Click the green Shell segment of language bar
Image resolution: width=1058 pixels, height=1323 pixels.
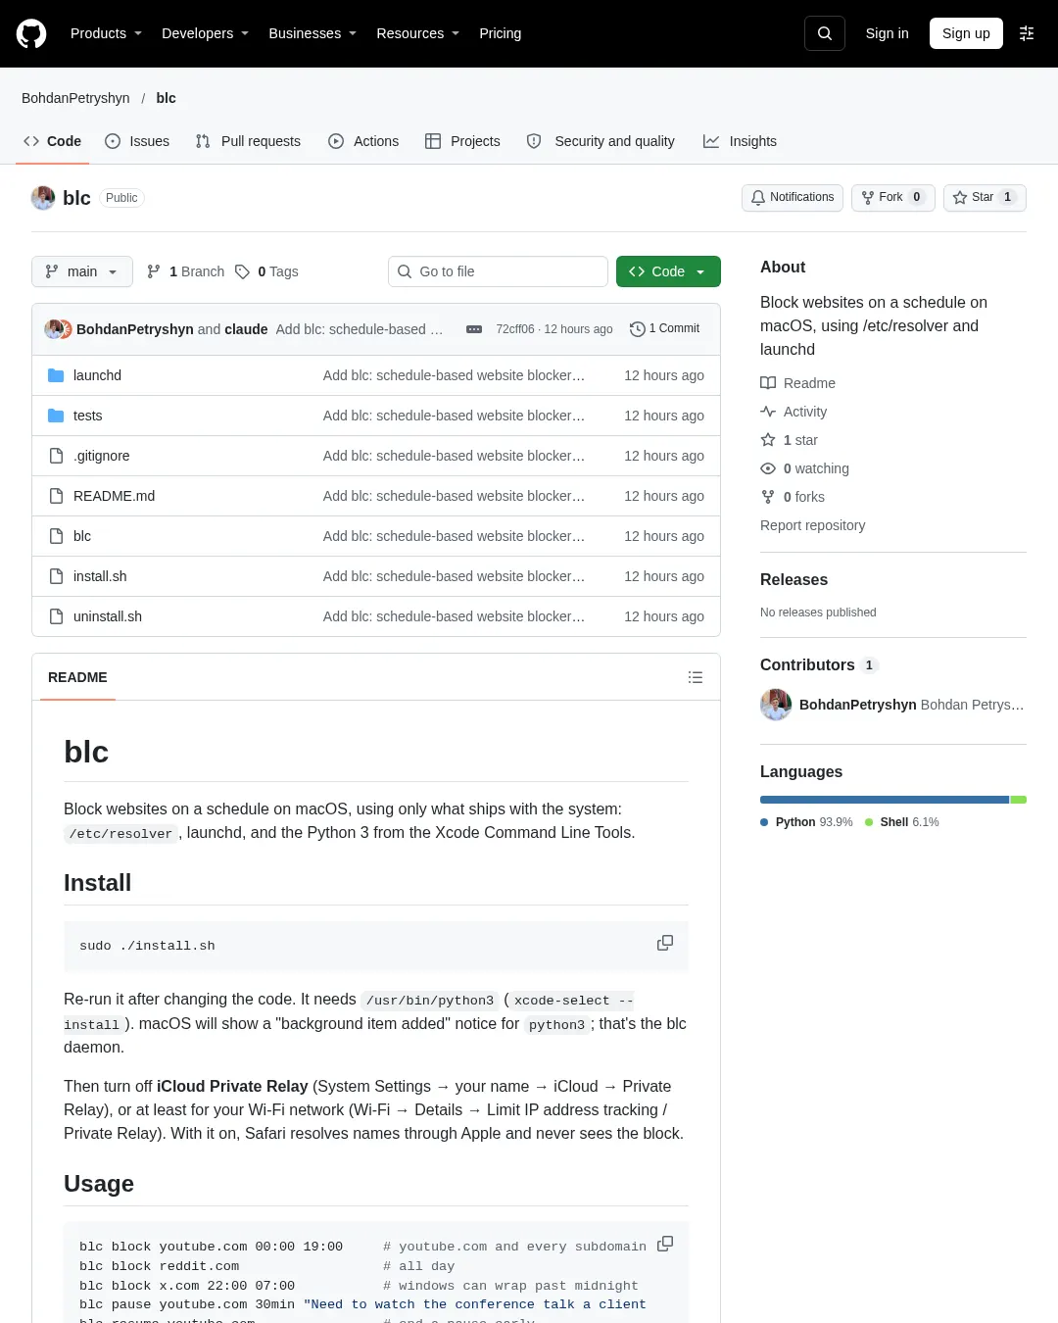pyautogui.click(x=1019, y=800)
